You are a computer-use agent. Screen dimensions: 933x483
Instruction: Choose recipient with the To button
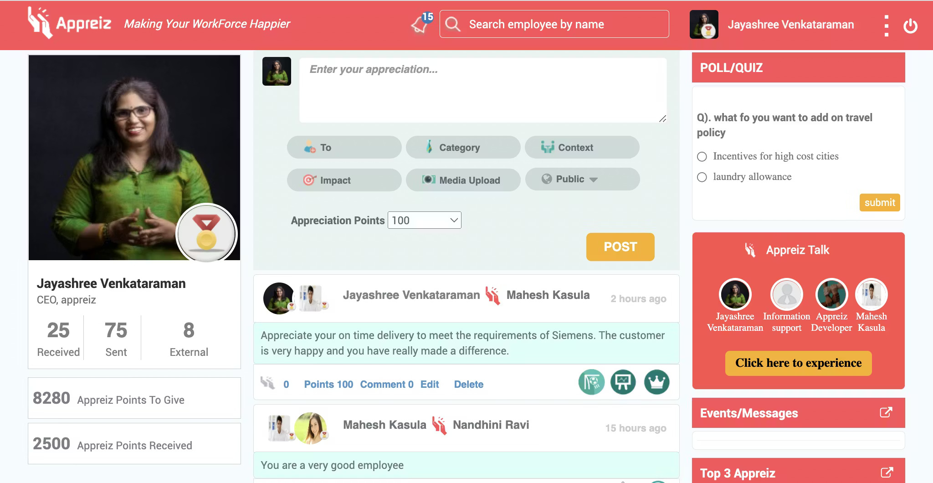pos(344,147)
